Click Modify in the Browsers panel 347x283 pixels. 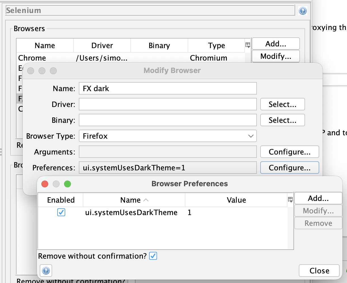[x=276, y=56]
